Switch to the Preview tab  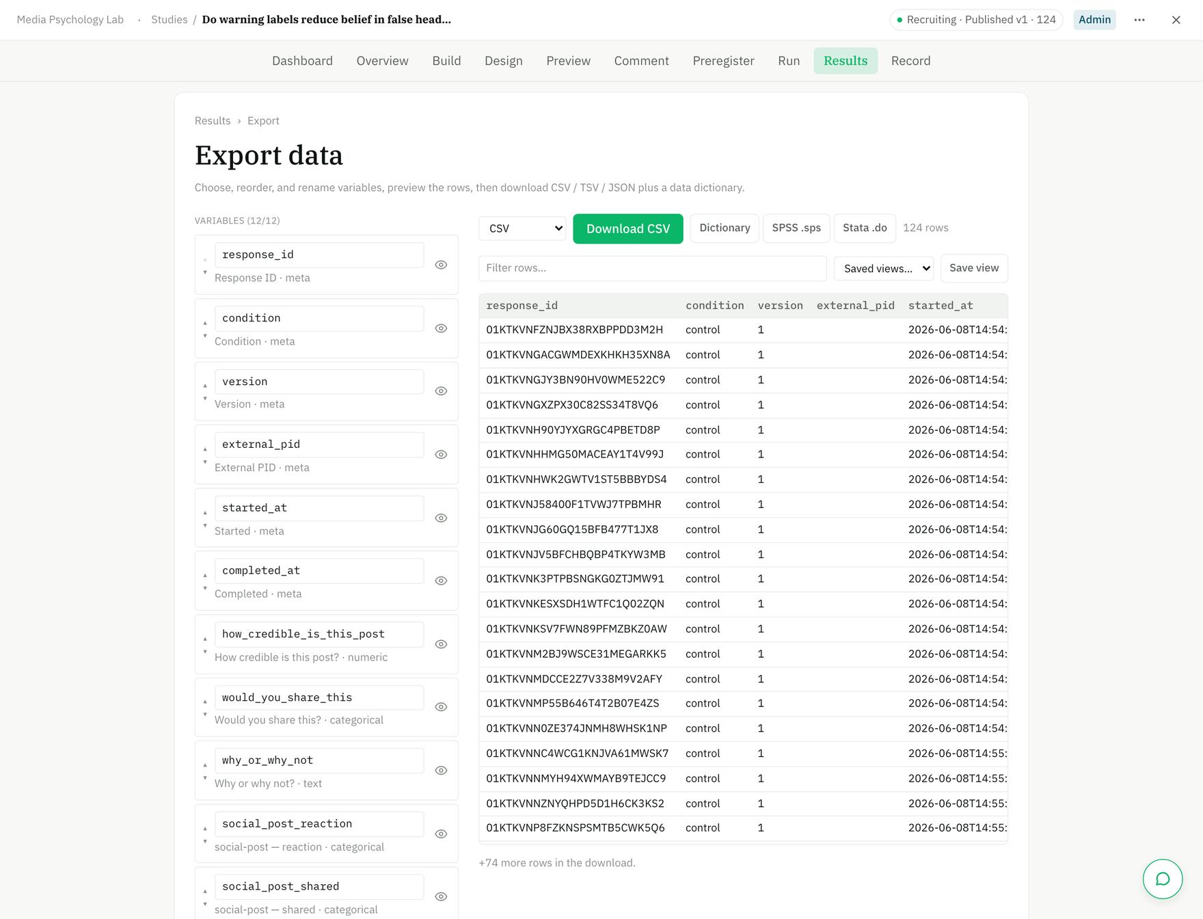(568, 61)
